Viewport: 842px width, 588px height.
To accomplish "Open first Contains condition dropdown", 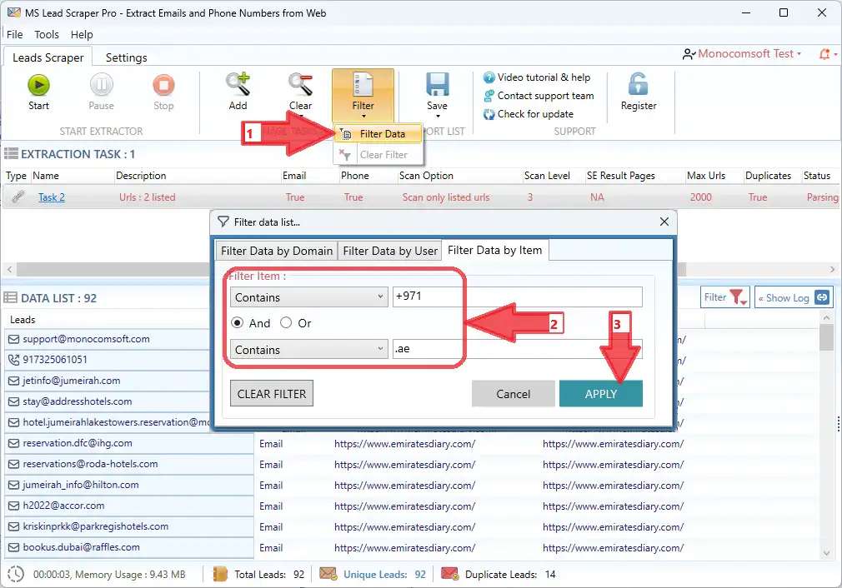I will (x=308, y=297).
